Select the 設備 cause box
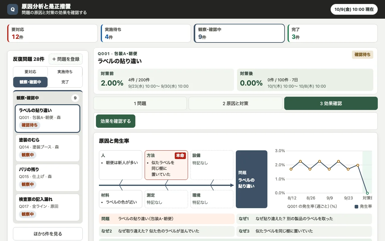Viewport: 385px width, 241px height. (212, 165)
